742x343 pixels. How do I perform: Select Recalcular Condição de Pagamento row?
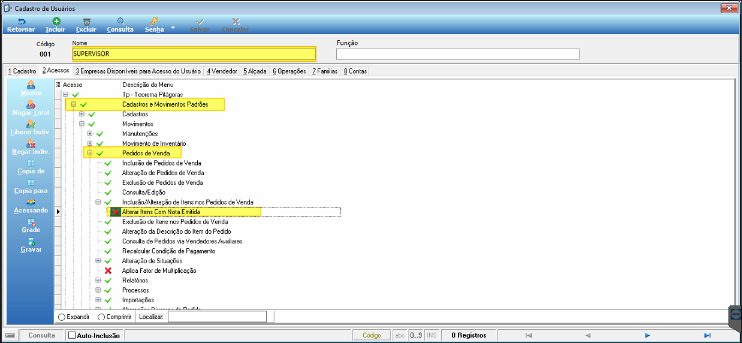(169, 251)
